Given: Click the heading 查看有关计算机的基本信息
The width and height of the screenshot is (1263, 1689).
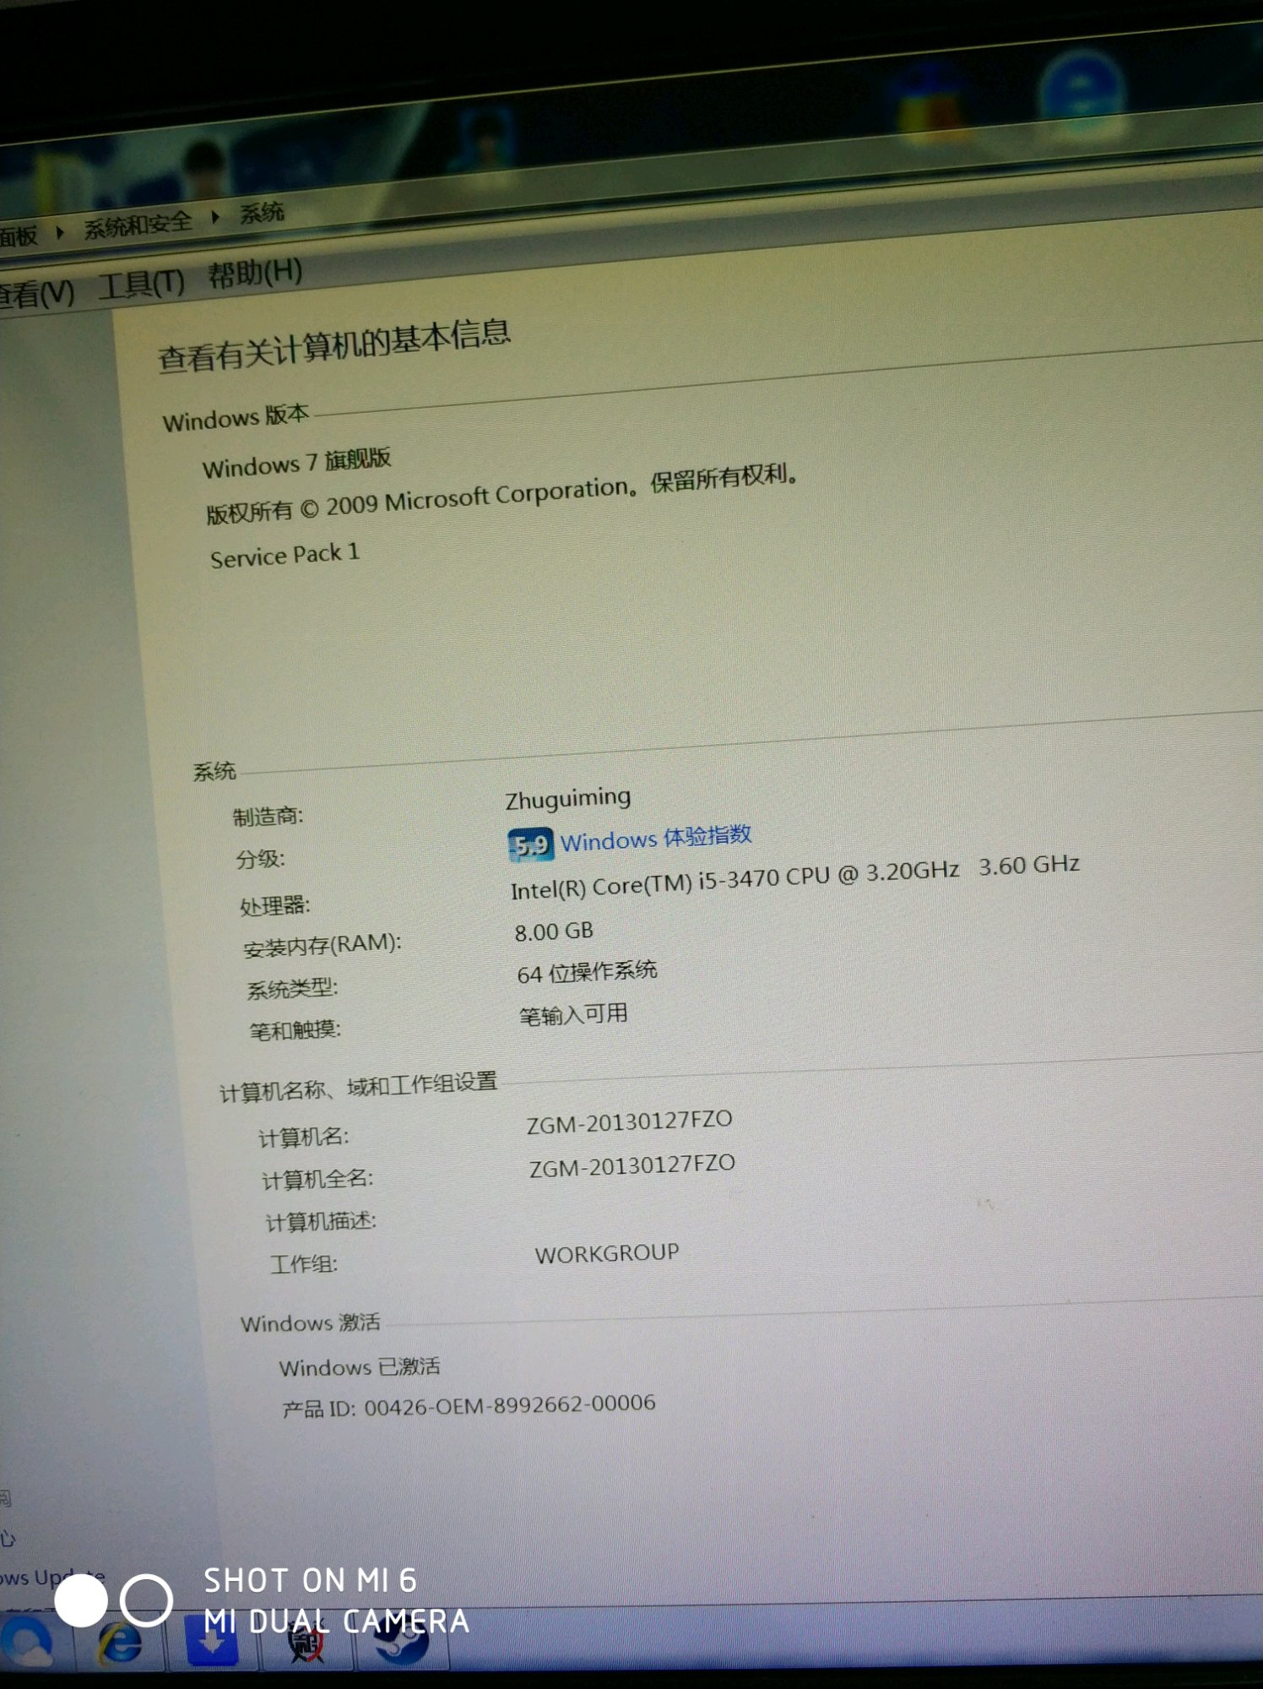Looking at the screenshot, I should click(334, 345).
